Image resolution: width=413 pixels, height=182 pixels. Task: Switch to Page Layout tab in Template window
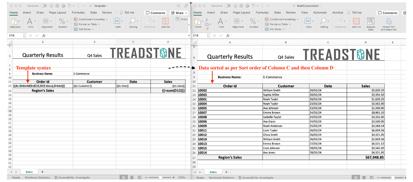tap(58, 13)
